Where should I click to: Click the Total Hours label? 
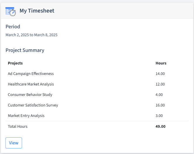click(x=18, y=127)
